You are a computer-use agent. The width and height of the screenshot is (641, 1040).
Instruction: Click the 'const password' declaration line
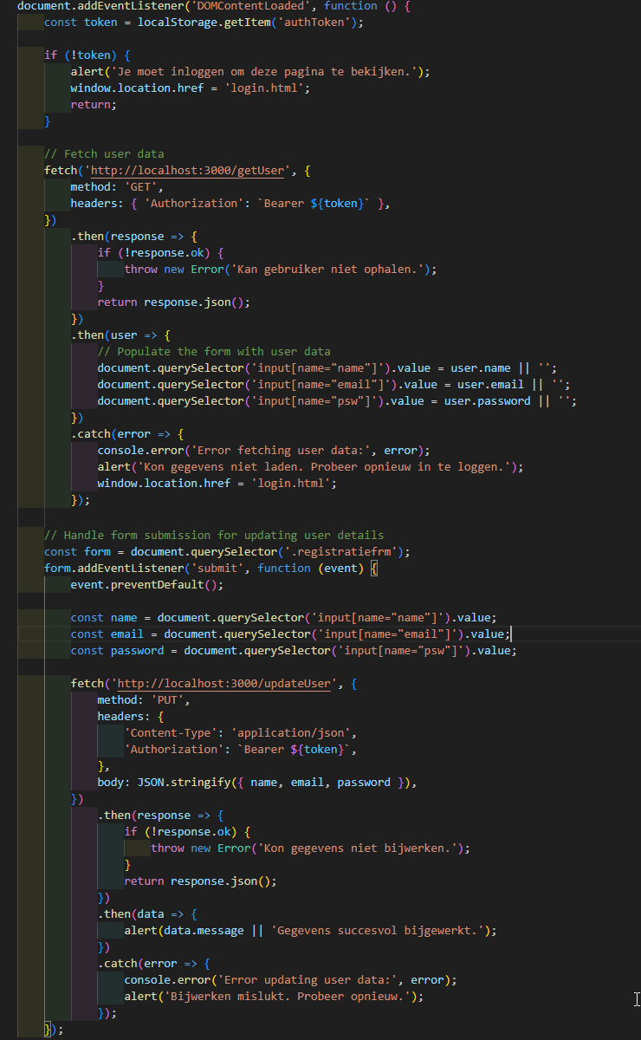293,651
